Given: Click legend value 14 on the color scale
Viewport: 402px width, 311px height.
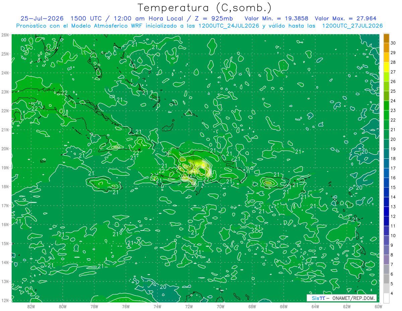Looking at the screenshot, I should 393,197.
